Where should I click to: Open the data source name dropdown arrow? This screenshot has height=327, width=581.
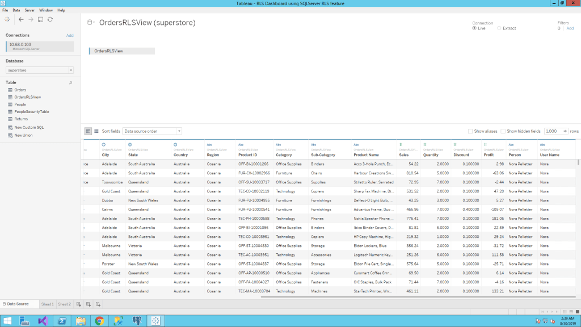(x=94, y=23)
